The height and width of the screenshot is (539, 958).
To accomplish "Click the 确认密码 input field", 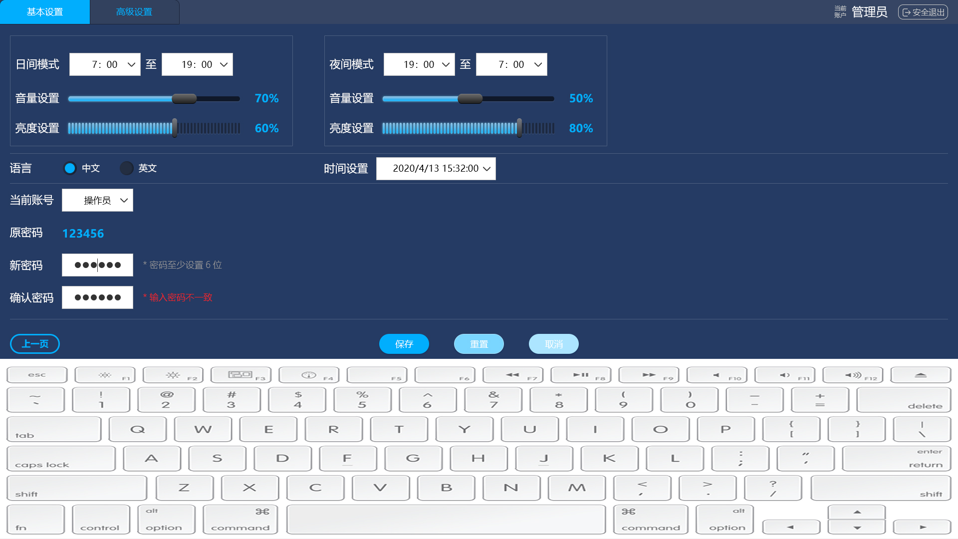I will click(97, 297).
